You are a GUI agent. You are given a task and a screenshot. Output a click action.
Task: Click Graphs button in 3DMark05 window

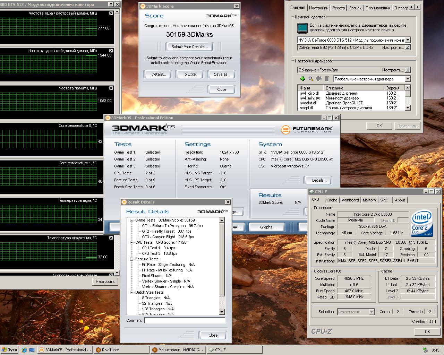click(268, 227)
